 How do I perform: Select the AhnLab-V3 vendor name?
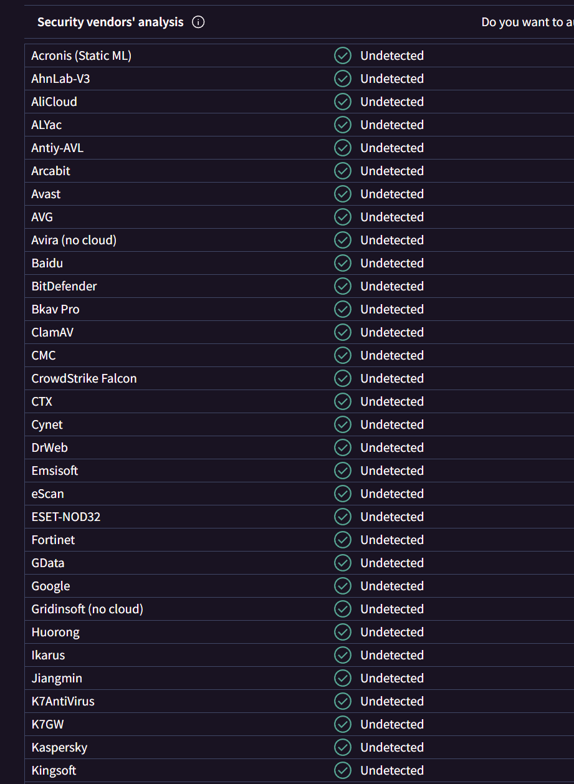click(61, 79)
